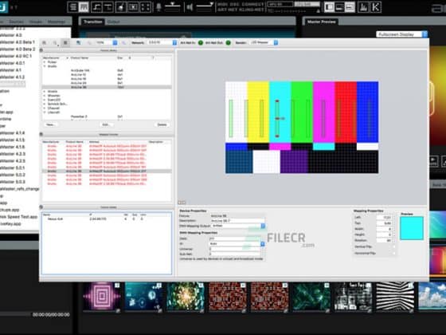Select the first layout icon in top-right group
Image resolution: width=446 pixels, height=335 pixels.
coord(329,7)
